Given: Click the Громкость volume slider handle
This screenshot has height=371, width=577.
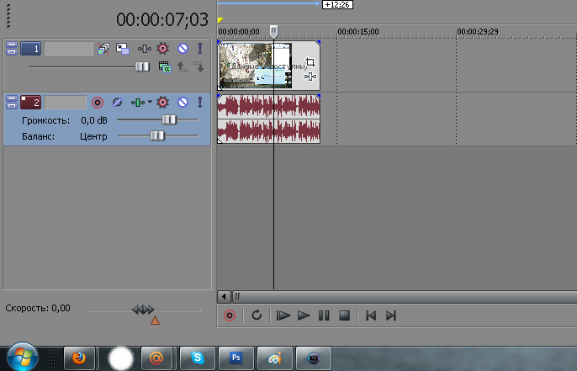Looking at the screenshot, I should click(x=169, y=120).
